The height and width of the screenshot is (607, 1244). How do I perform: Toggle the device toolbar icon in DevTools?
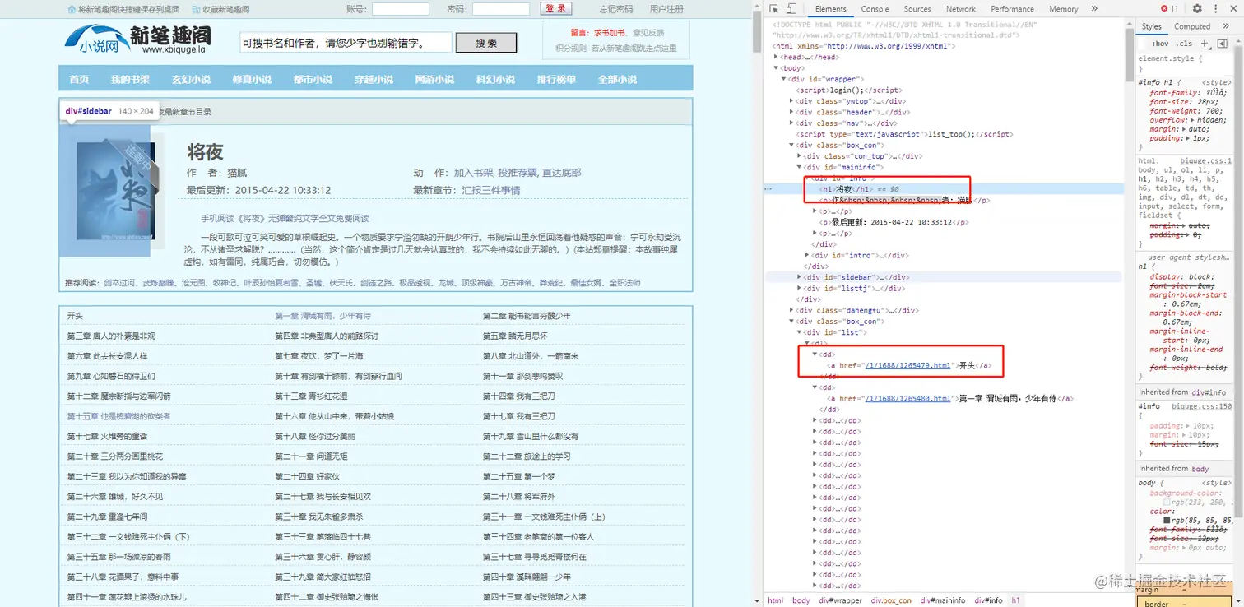tap(791, 9)
